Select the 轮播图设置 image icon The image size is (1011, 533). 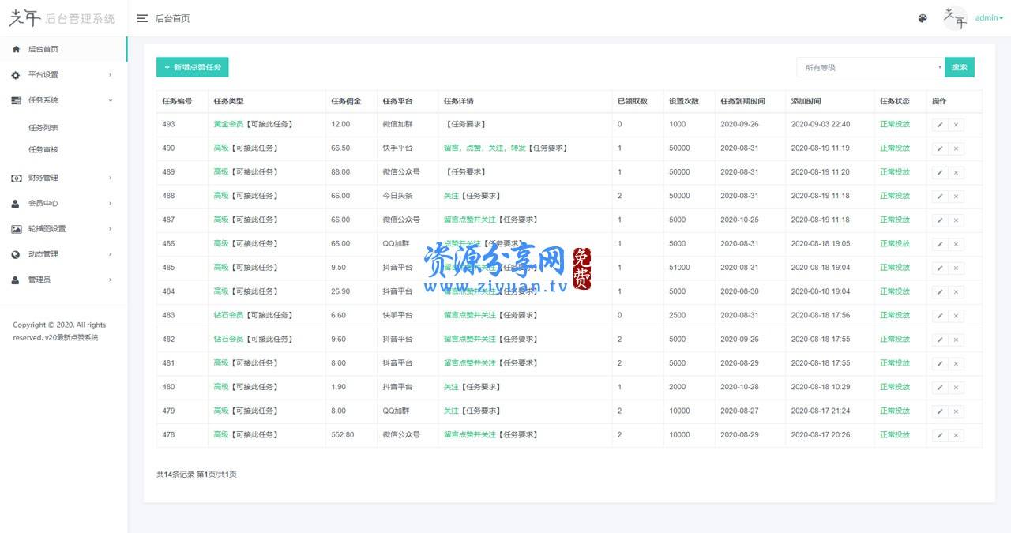pos(16,228)
